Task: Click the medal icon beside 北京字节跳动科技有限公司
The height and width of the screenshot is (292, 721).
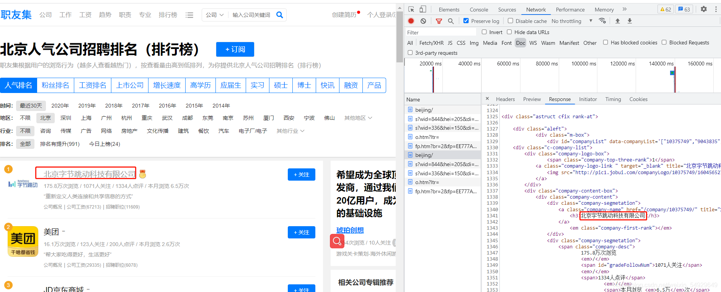Action: (143, 174)
